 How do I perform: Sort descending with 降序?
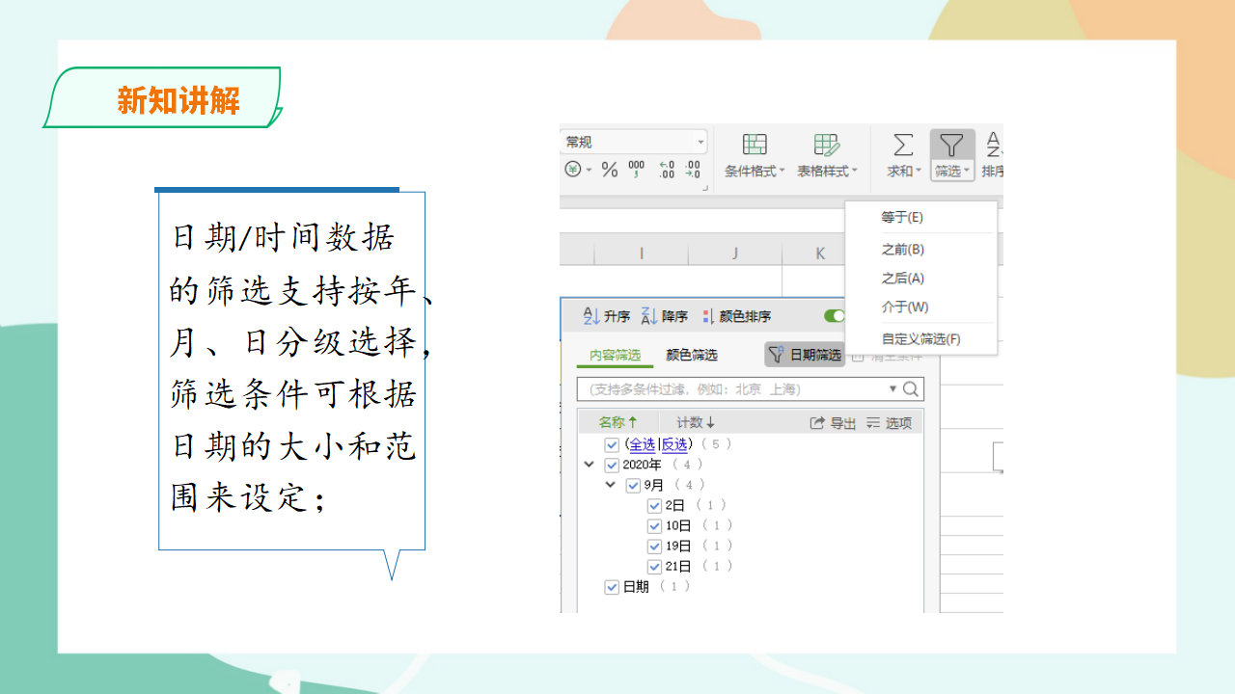[x=665, y=316]
